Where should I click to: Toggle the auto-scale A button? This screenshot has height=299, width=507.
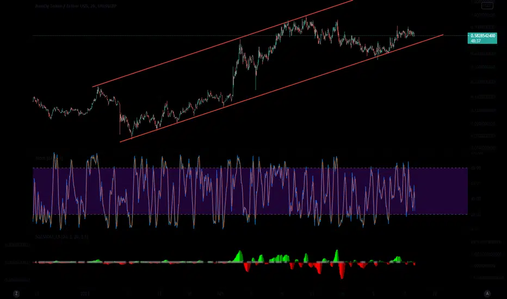tap(487, 294)
